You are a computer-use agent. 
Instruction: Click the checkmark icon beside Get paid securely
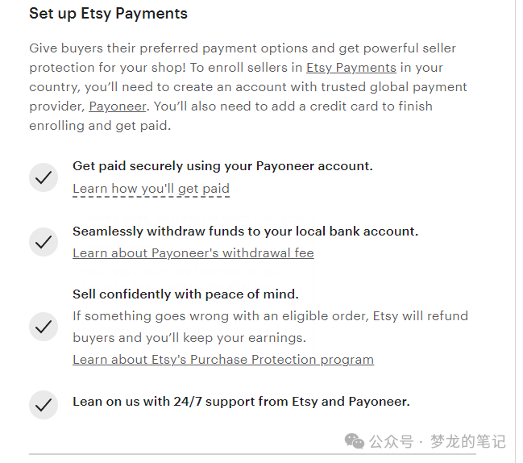click(x=44, y=177)
